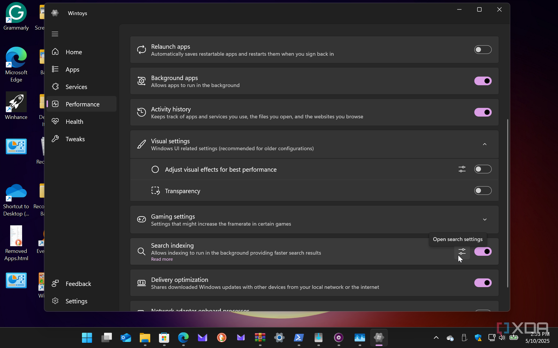This screenshot has width=558, height=348.
Task: Open visual effects options sliders icon
Action: (x=462, y=169)
